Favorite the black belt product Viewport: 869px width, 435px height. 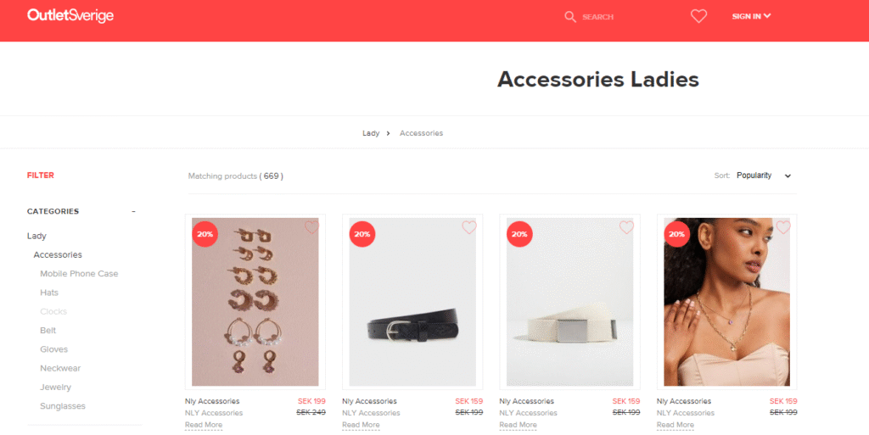pos(469,227)
